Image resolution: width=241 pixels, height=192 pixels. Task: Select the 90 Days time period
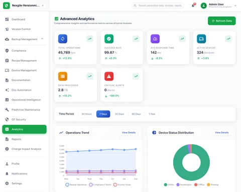pyautogui.click(x=136, y=114)
